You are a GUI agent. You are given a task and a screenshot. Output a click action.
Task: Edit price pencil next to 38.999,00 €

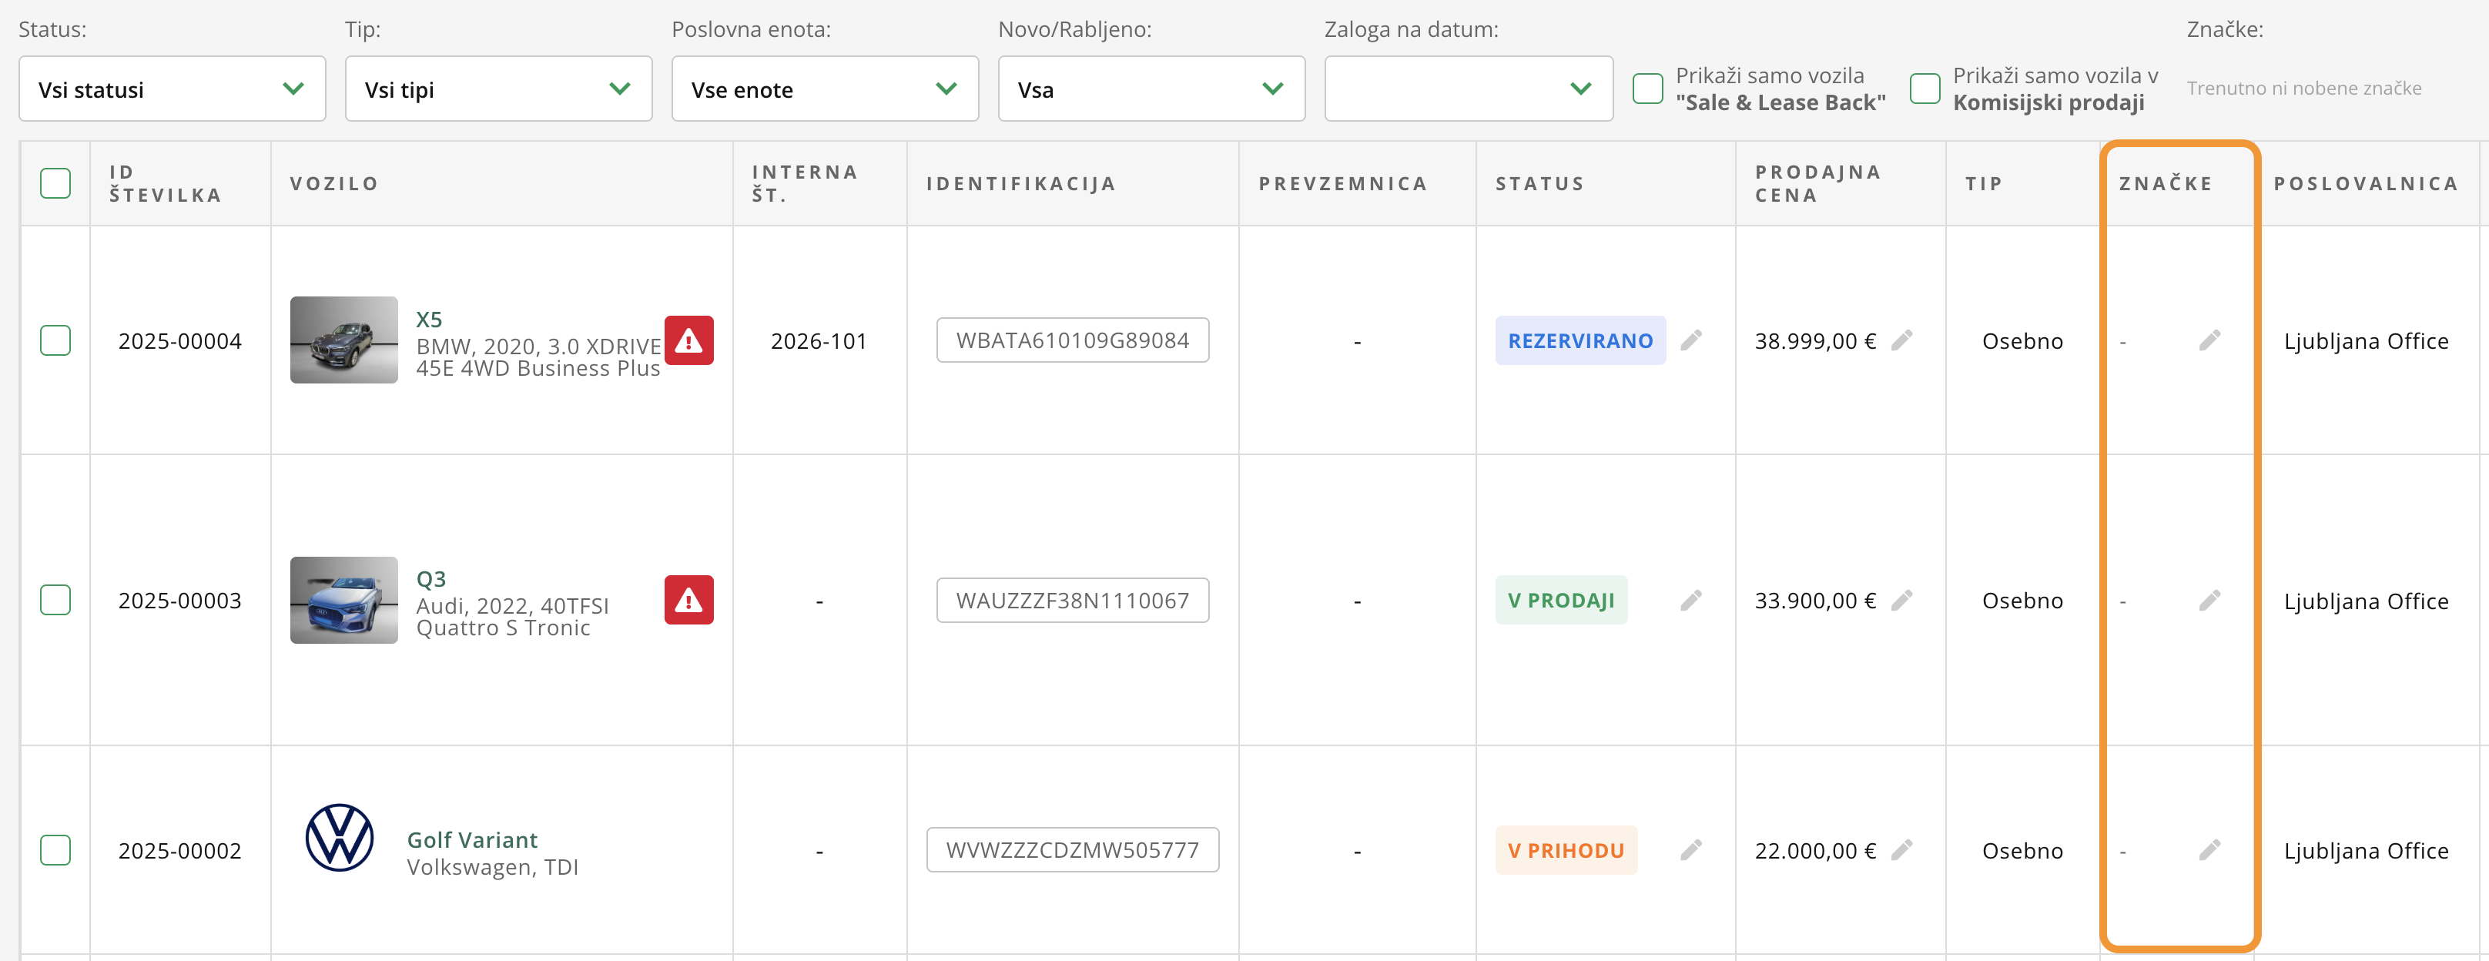[x=1901, y=340]
